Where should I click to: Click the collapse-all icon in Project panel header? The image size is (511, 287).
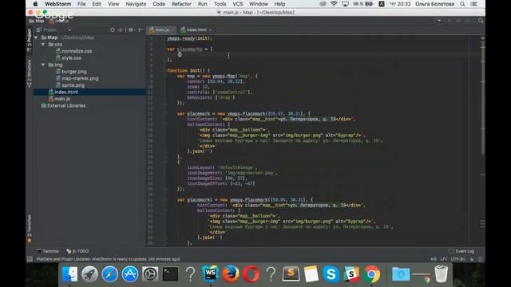[x=121, y=29]
